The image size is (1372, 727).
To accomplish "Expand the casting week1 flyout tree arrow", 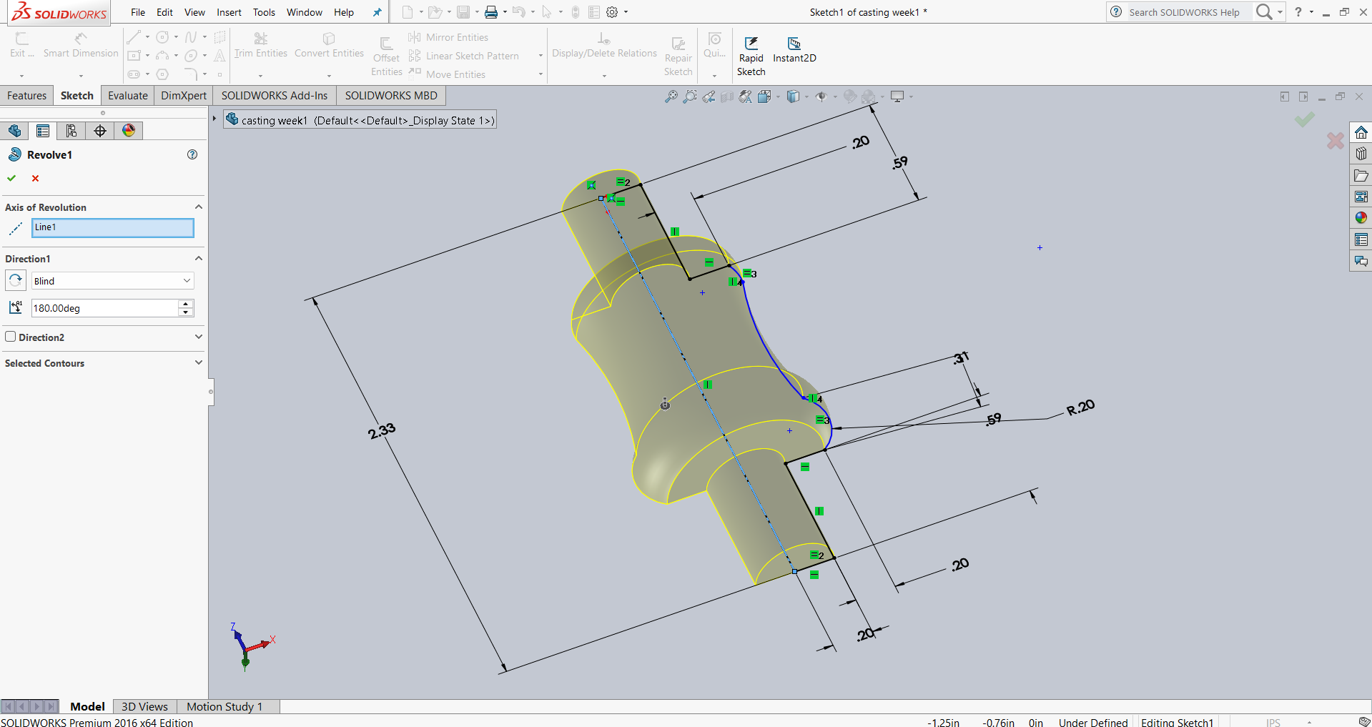I will 214,119.
